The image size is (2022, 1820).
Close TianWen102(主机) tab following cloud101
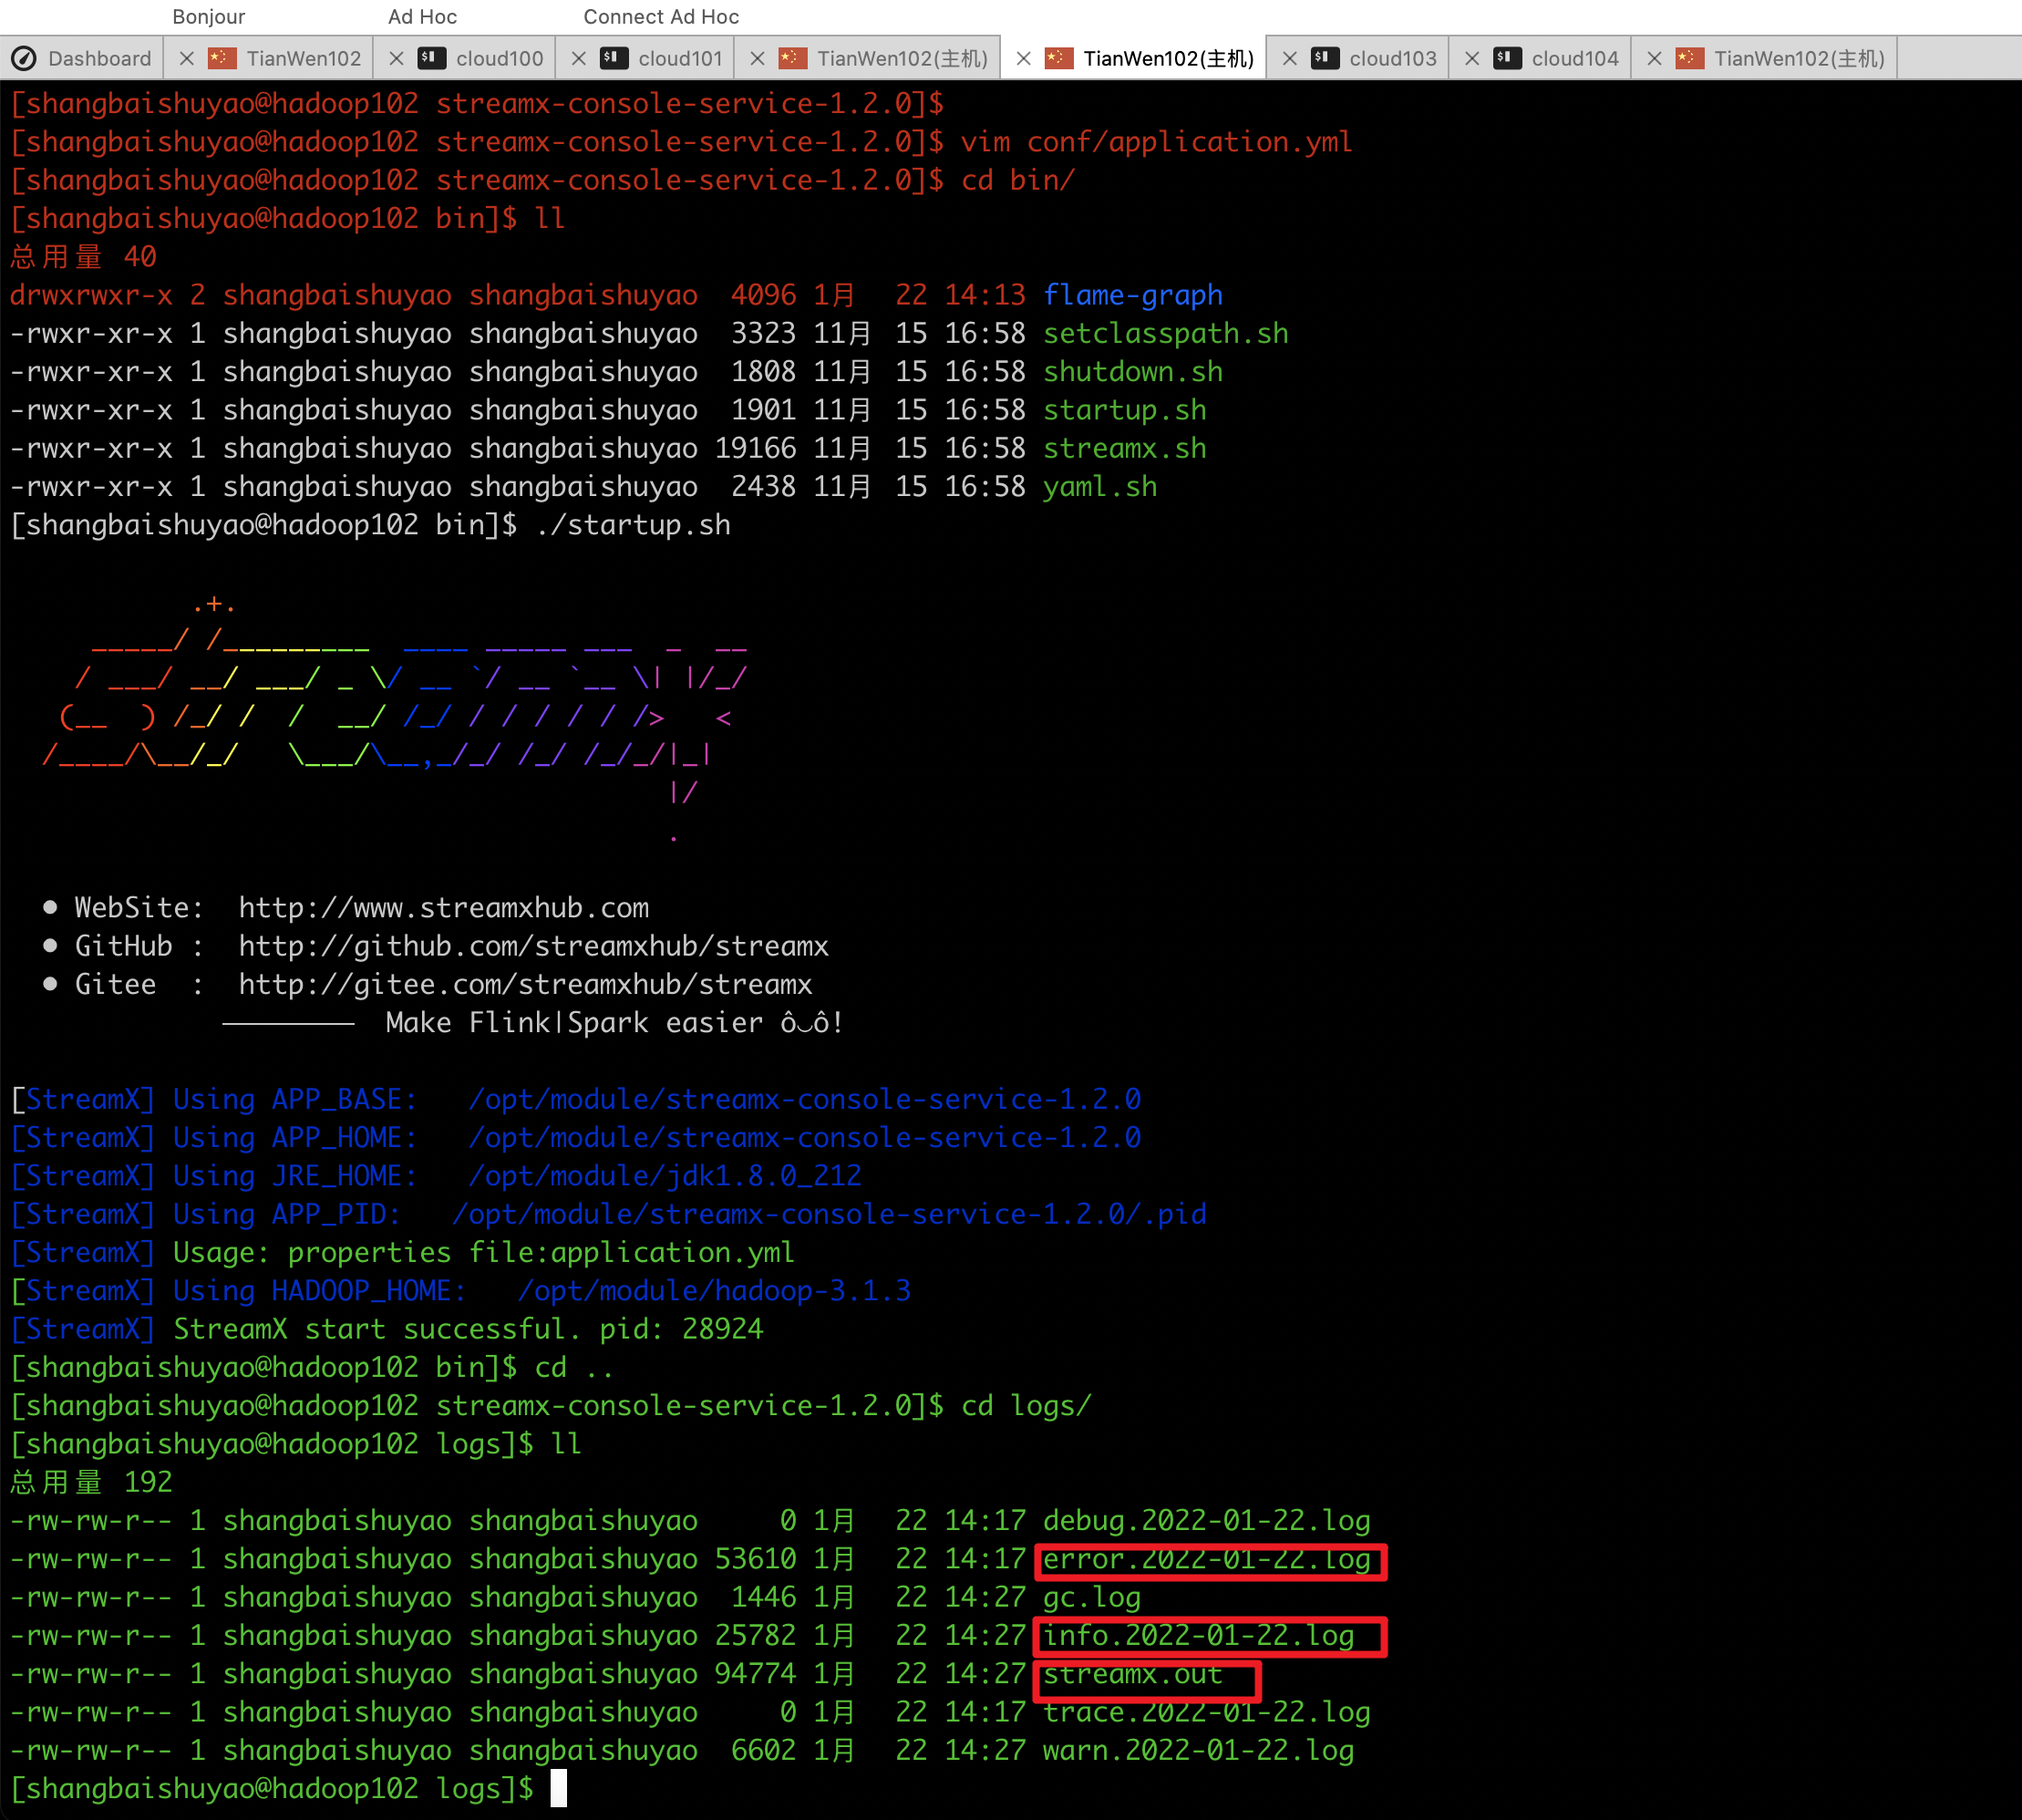tap(757, 58)
